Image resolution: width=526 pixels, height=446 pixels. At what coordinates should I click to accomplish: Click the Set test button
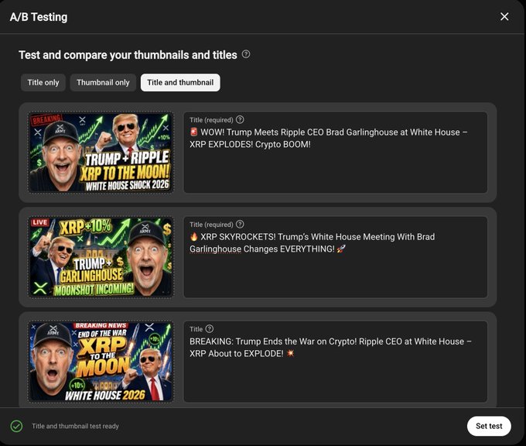pos(489,426)
